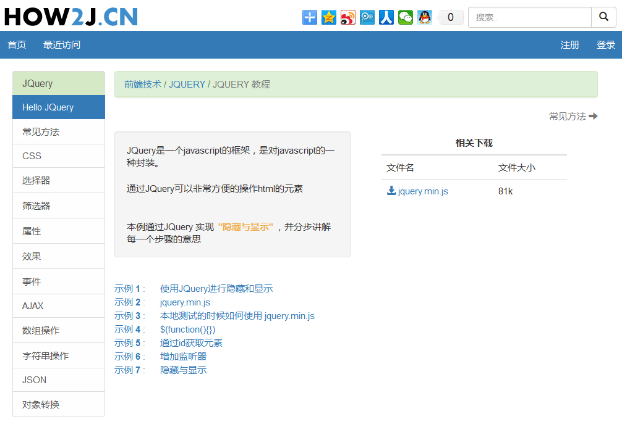Screen dimensions: 622x427
Task: Click the magnifier search button
Action: click(x=603, y=17)
